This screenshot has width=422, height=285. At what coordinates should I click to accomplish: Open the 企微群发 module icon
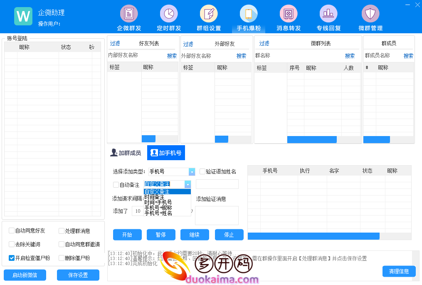coord(129,14)
